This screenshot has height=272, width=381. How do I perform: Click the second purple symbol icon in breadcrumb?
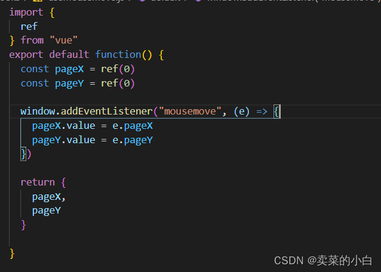(198, 1)
